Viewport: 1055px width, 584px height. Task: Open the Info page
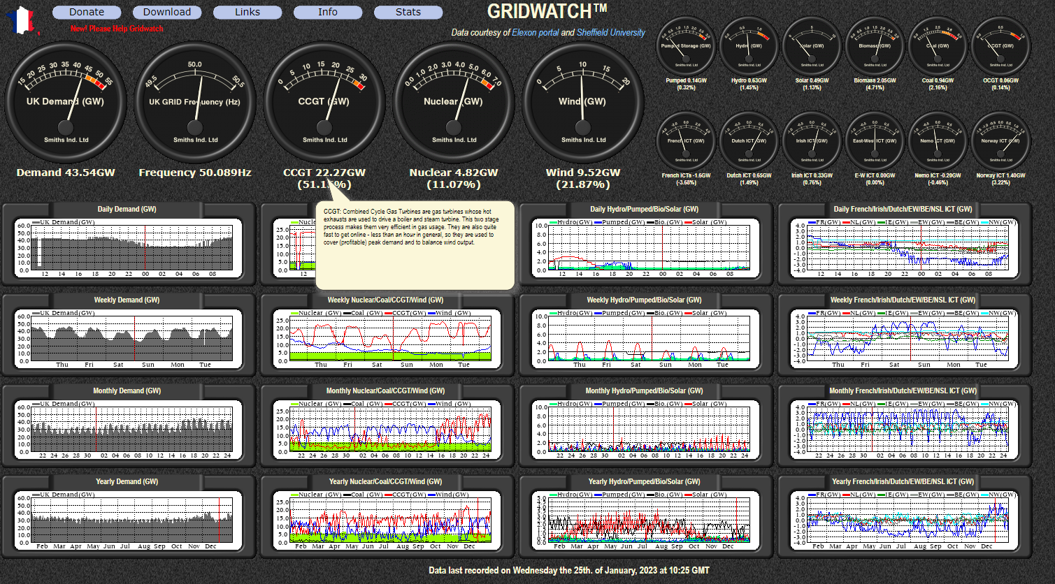tap(328, 12)
